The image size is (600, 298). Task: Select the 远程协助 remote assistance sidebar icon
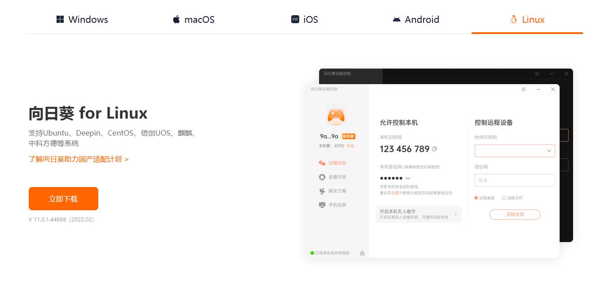pos(323,162)
